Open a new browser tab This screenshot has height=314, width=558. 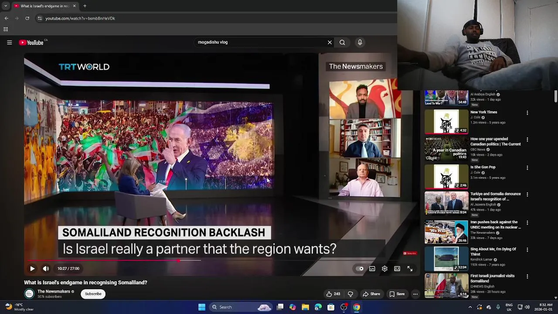click(x=85, y=6)
